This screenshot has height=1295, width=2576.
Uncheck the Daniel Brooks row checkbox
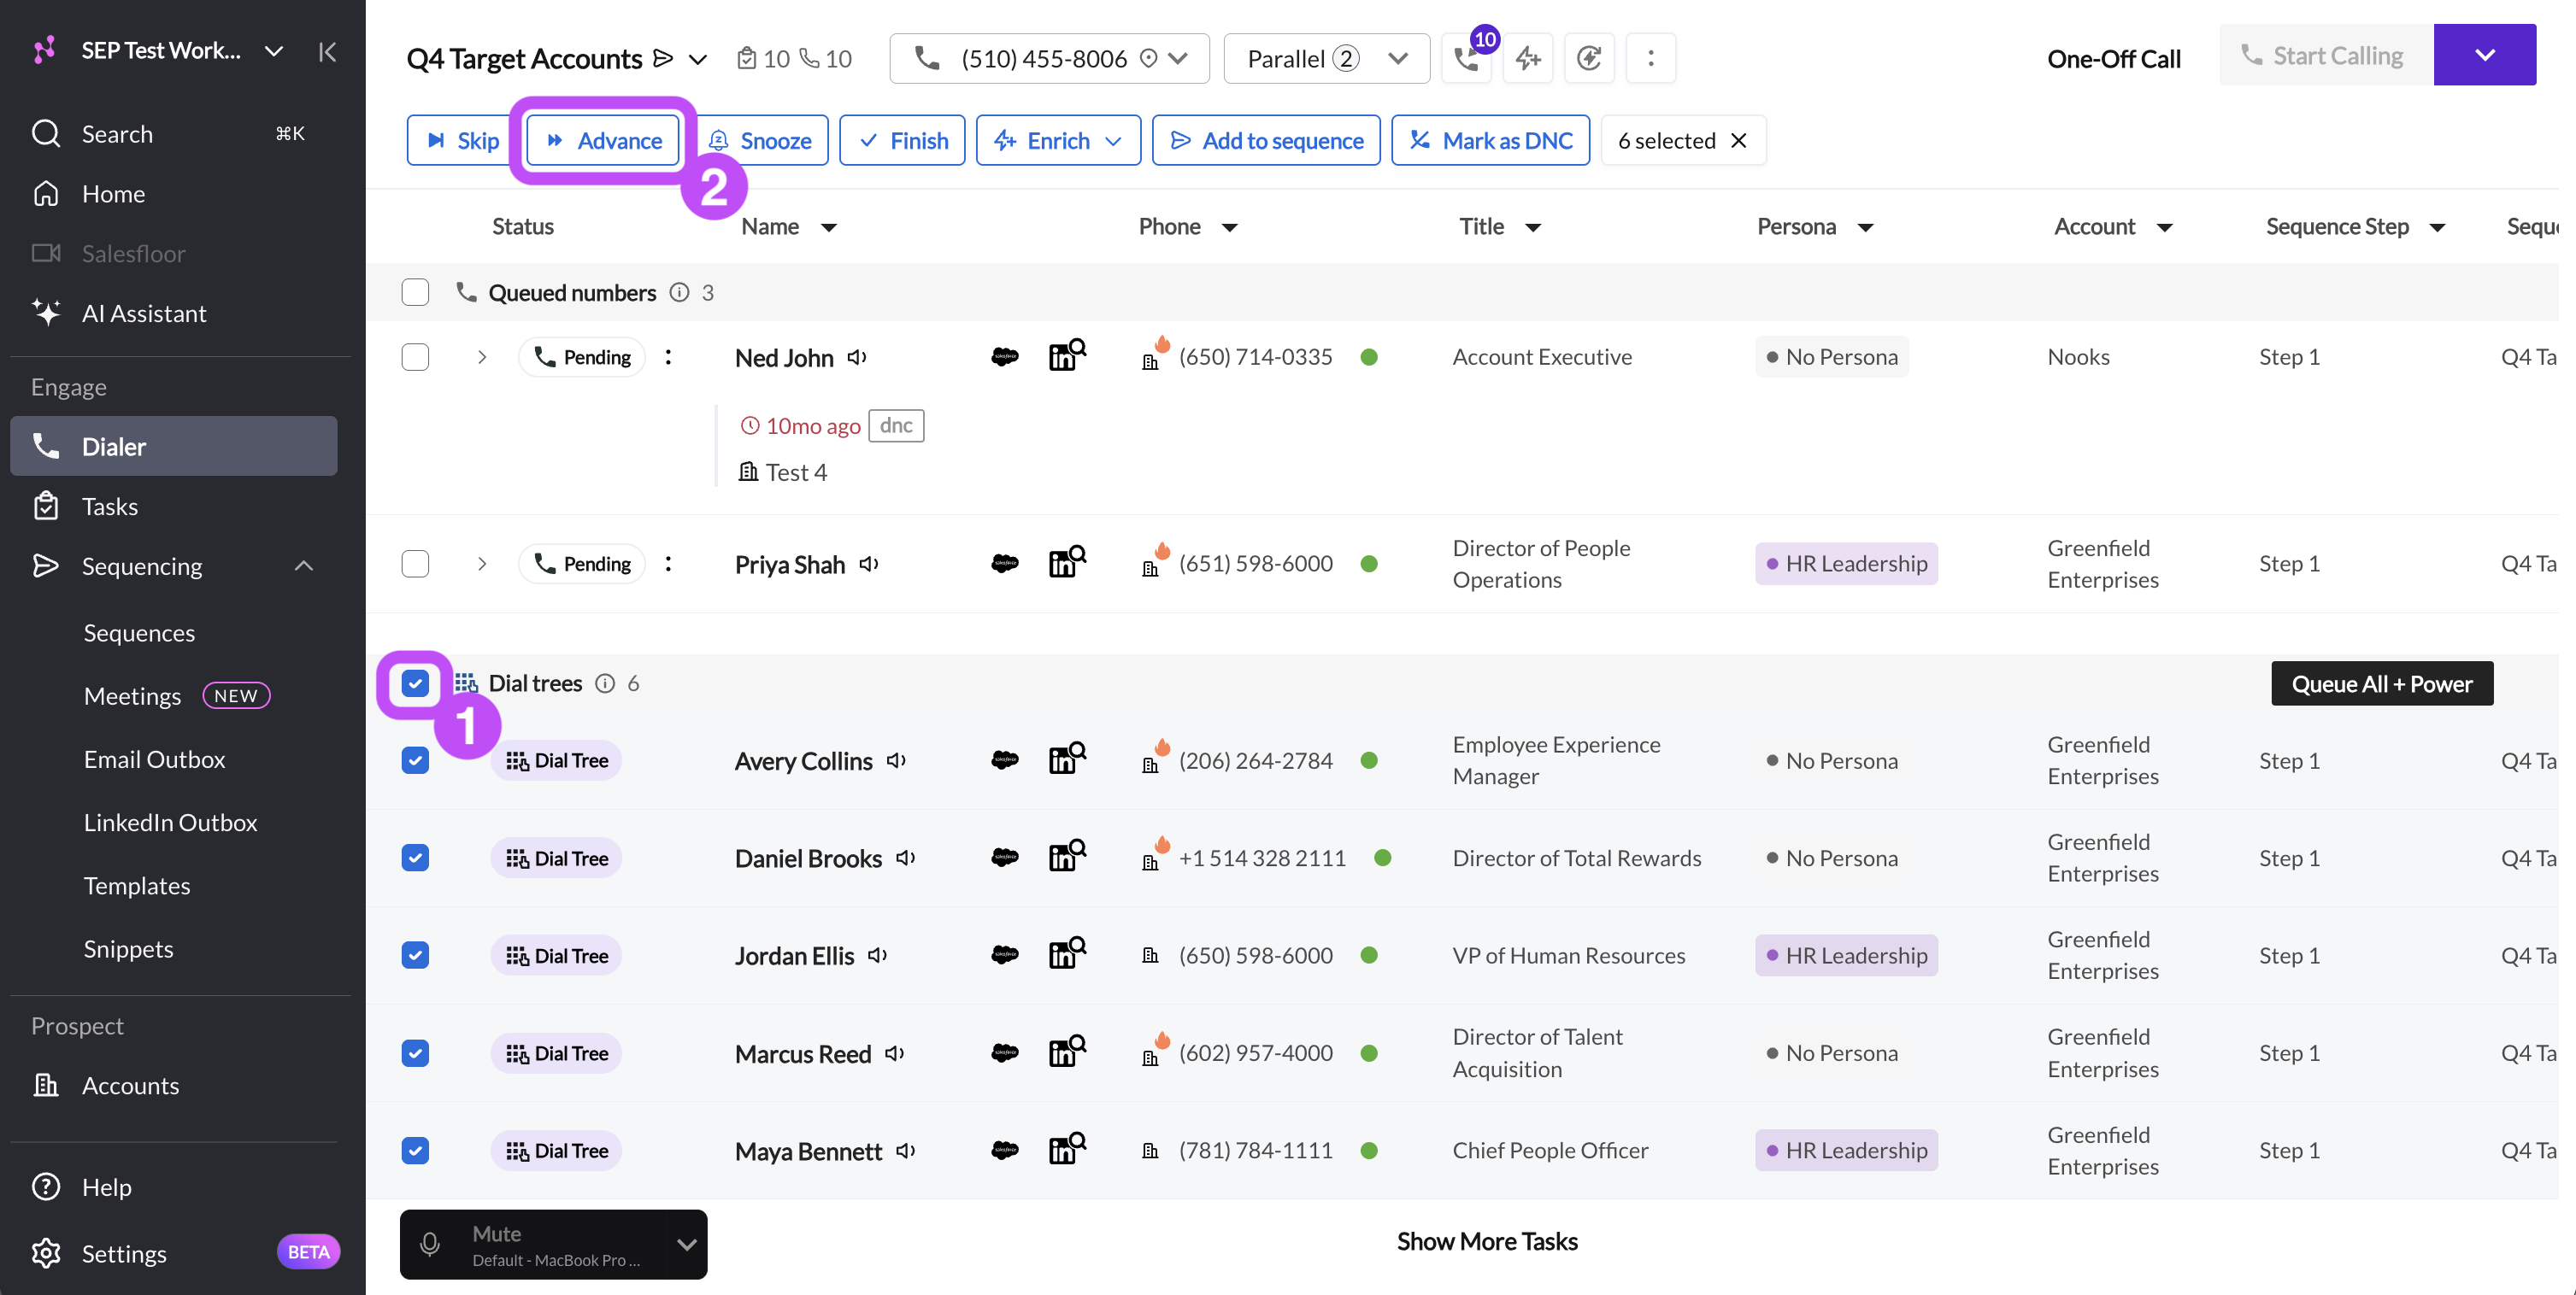point(415,858)
